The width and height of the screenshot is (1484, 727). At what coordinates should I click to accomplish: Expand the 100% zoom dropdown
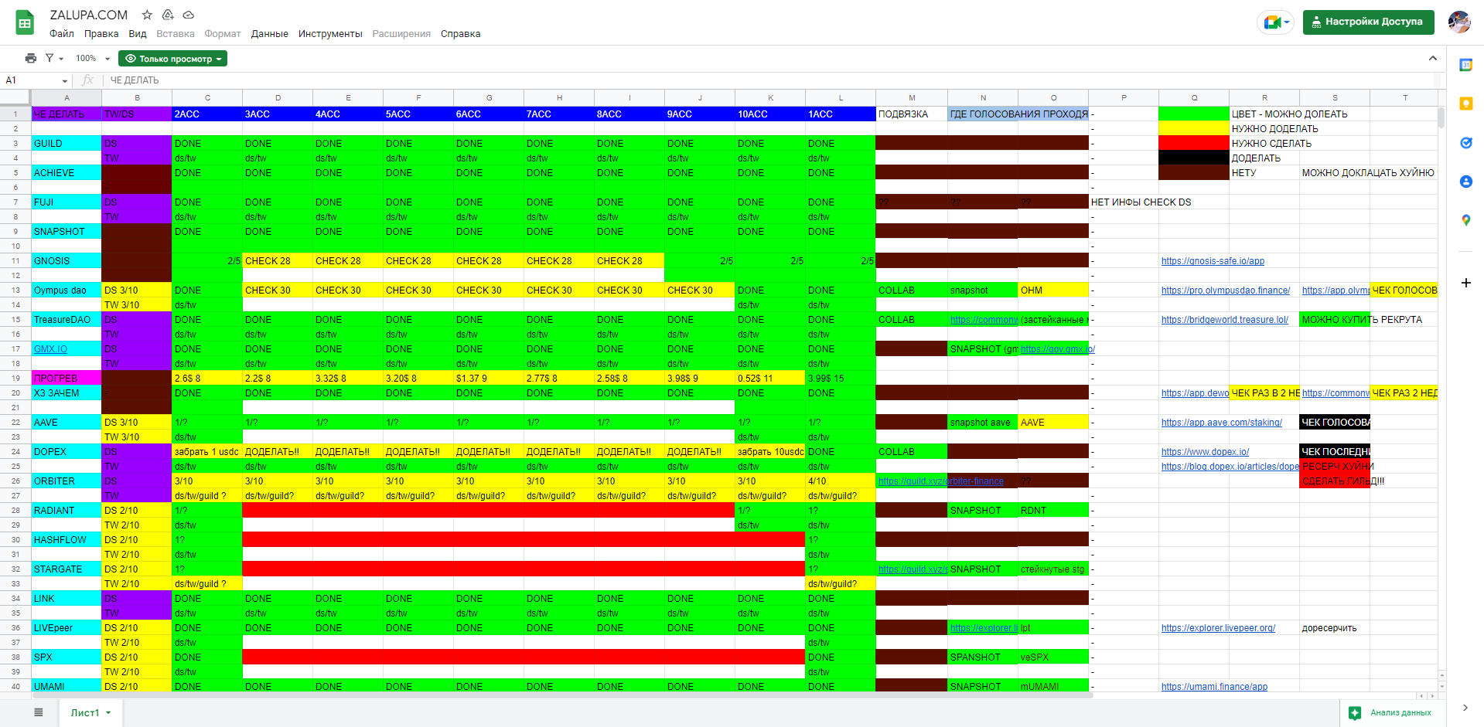click(x=93, y=59)
